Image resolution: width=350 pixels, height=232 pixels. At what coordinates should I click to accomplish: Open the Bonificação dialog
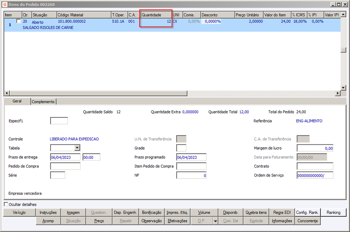pyautogui.click(x=151, y=213)
